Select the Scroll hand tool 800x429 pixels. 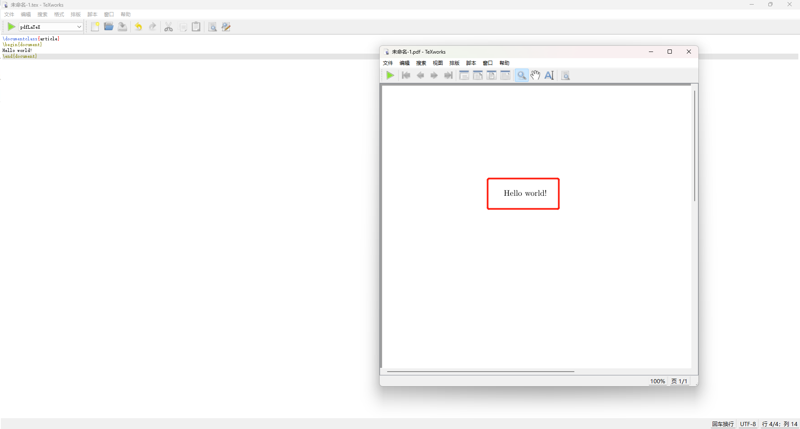pos(535,75)
